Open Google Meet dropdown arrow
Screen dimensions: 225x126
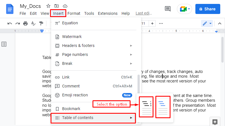(x=189, y=9)
